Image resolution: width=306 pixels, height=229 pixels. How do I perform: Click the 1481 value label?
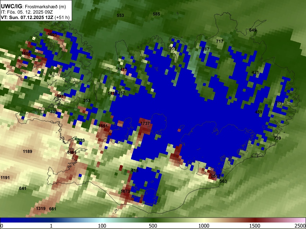pos(72,152)
